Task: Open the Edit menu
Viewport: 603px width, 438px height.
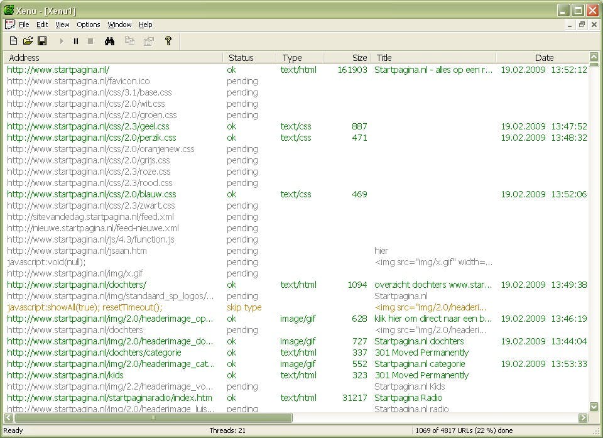Action: tap(42, 25)
